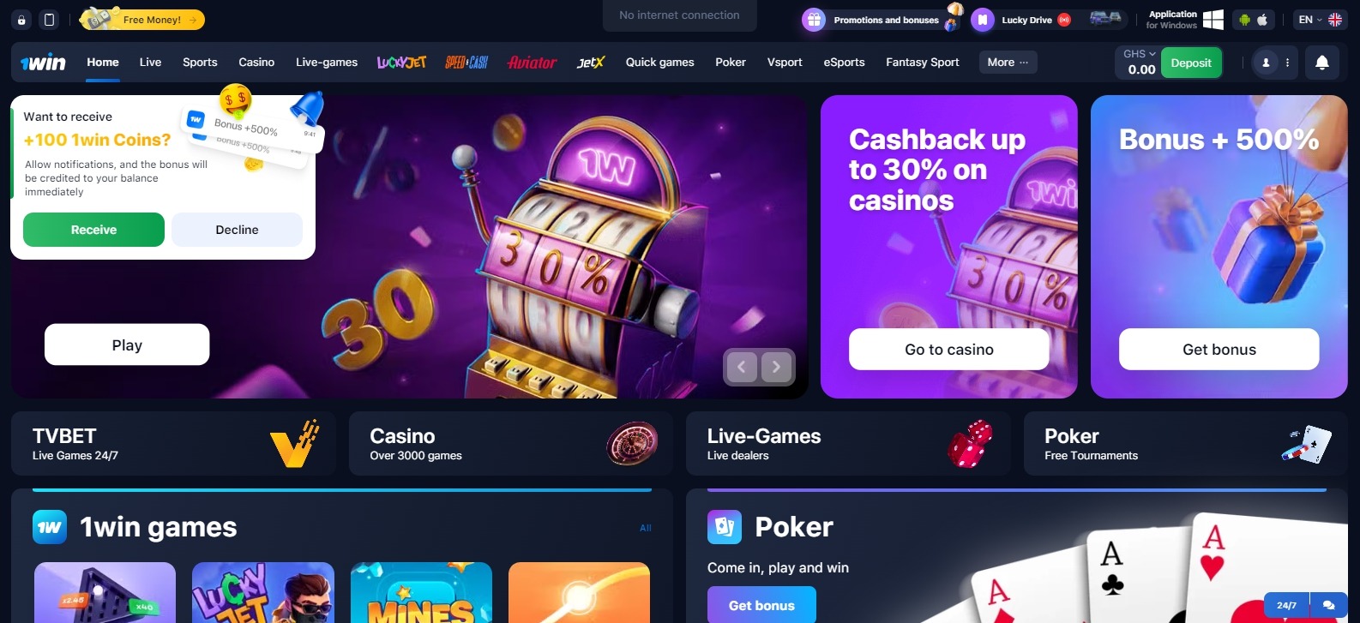Click the green Deposit button
The height and width of the screenshot is (623, 1360).
(1191, 63)
